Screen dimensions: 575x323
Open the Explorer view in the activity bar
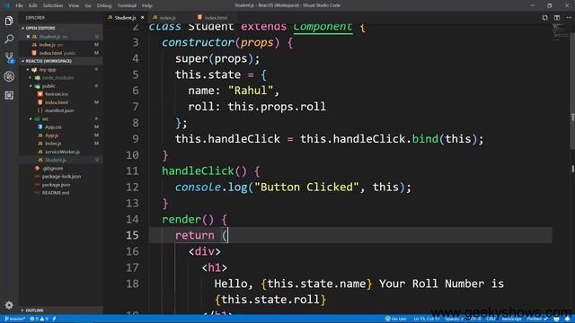pos(9,21)
